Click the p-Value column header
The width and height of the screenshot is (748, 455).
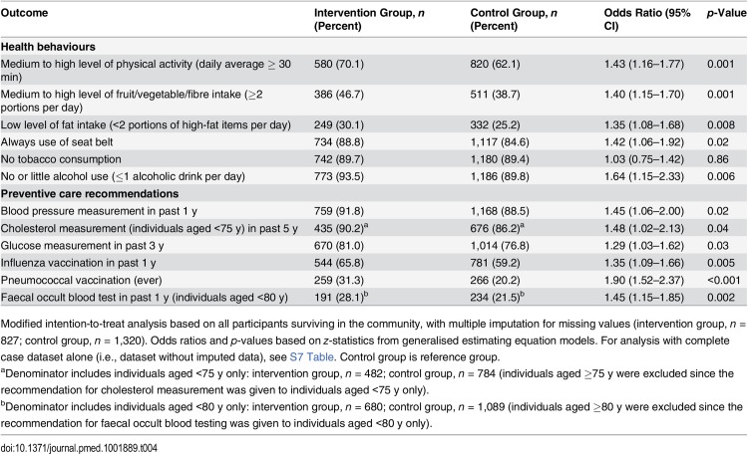click(726, 13)
